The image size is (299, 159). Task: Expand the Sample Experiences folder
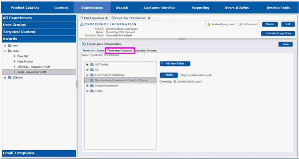[87, 86]
